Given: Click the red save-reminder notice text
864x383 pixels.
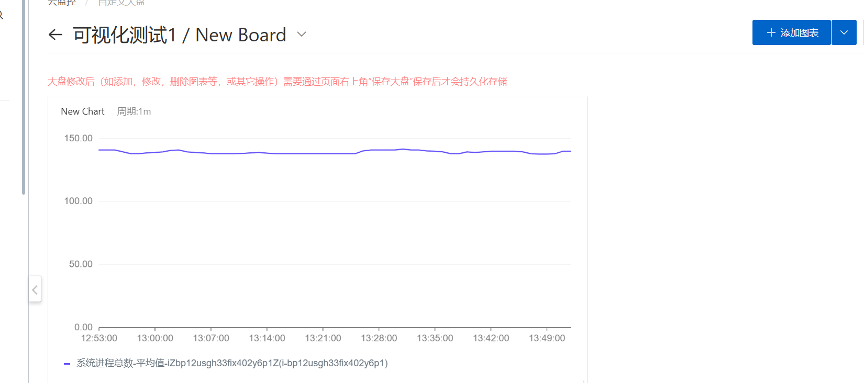Looking at the screenshot, I should tap(278, 81).
